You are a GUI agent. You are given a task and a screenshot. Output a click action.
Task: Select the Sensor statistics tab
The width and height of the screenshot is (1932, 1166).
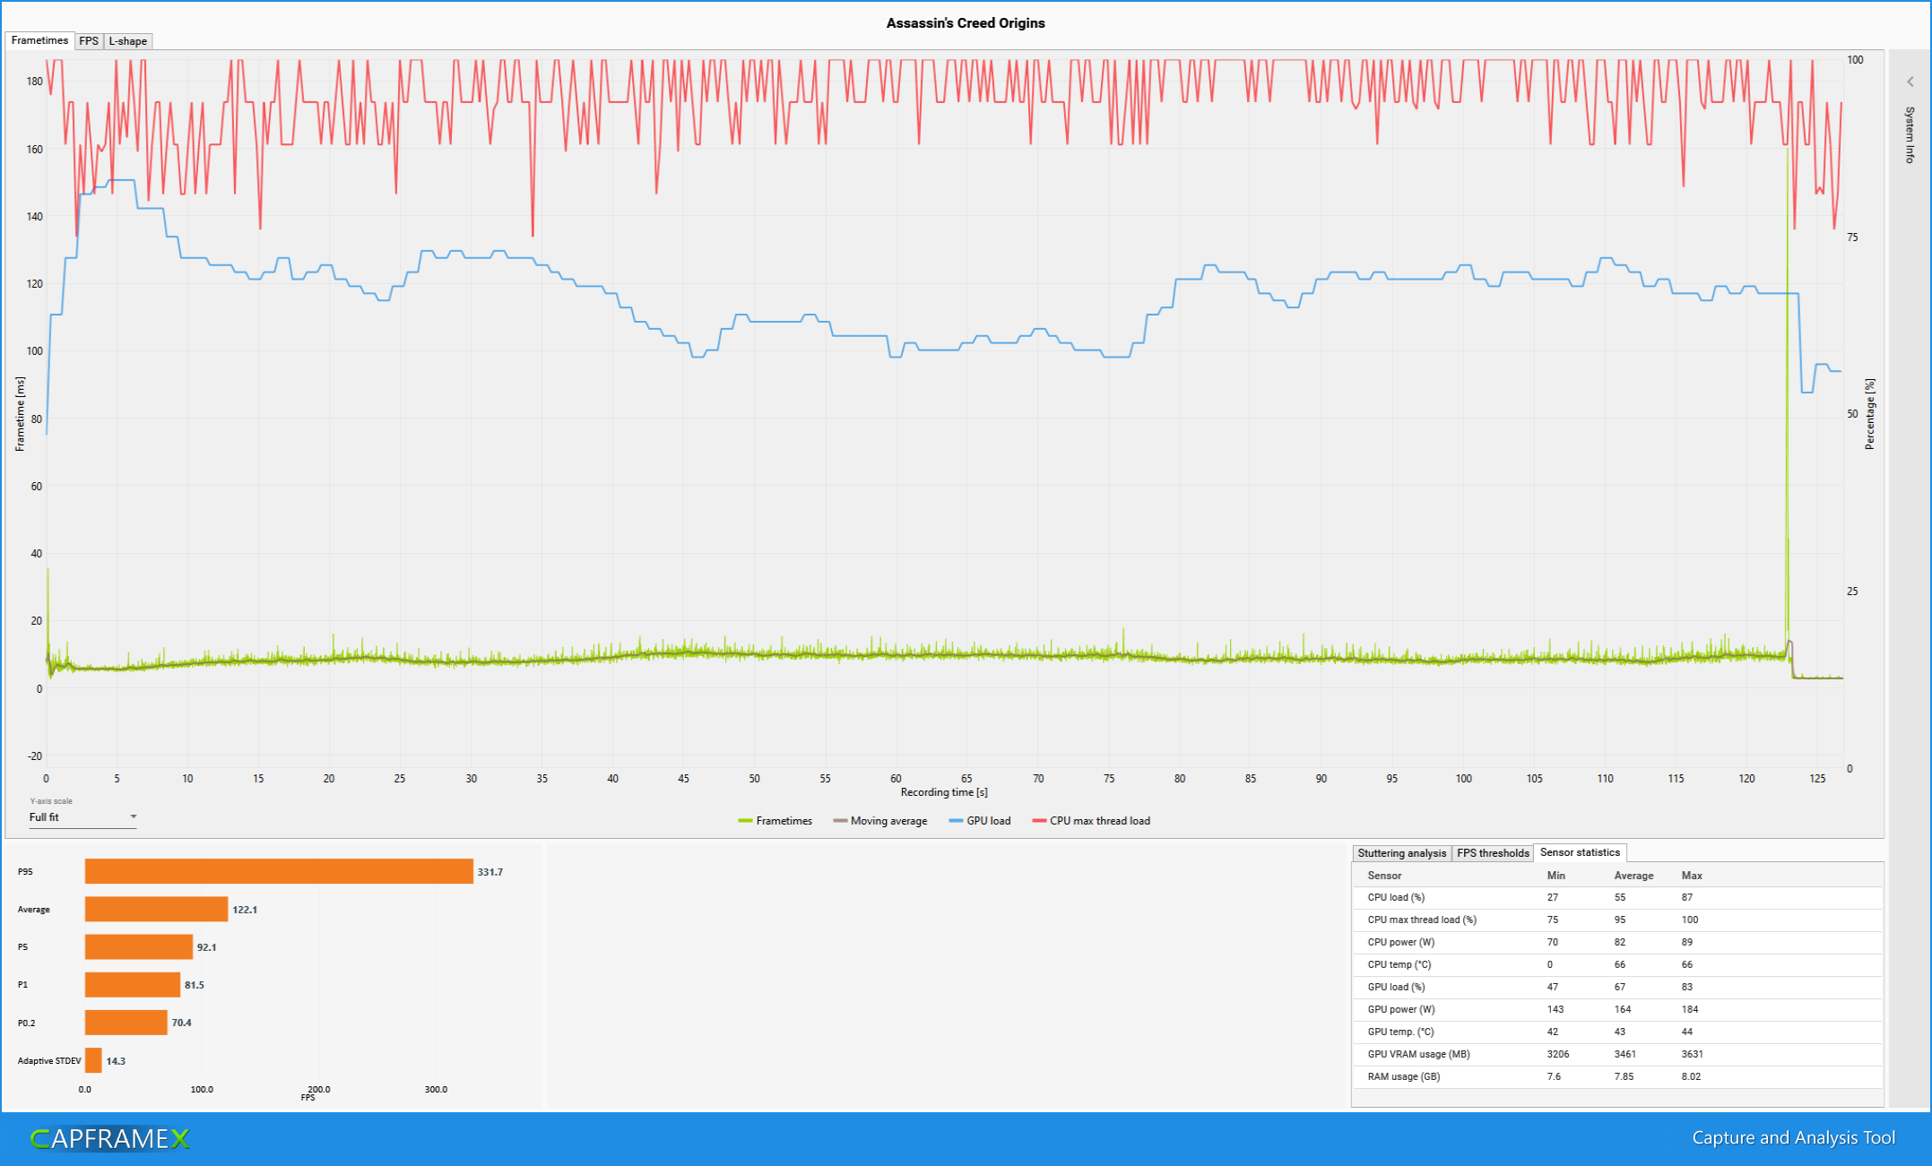coord(1580,852)
